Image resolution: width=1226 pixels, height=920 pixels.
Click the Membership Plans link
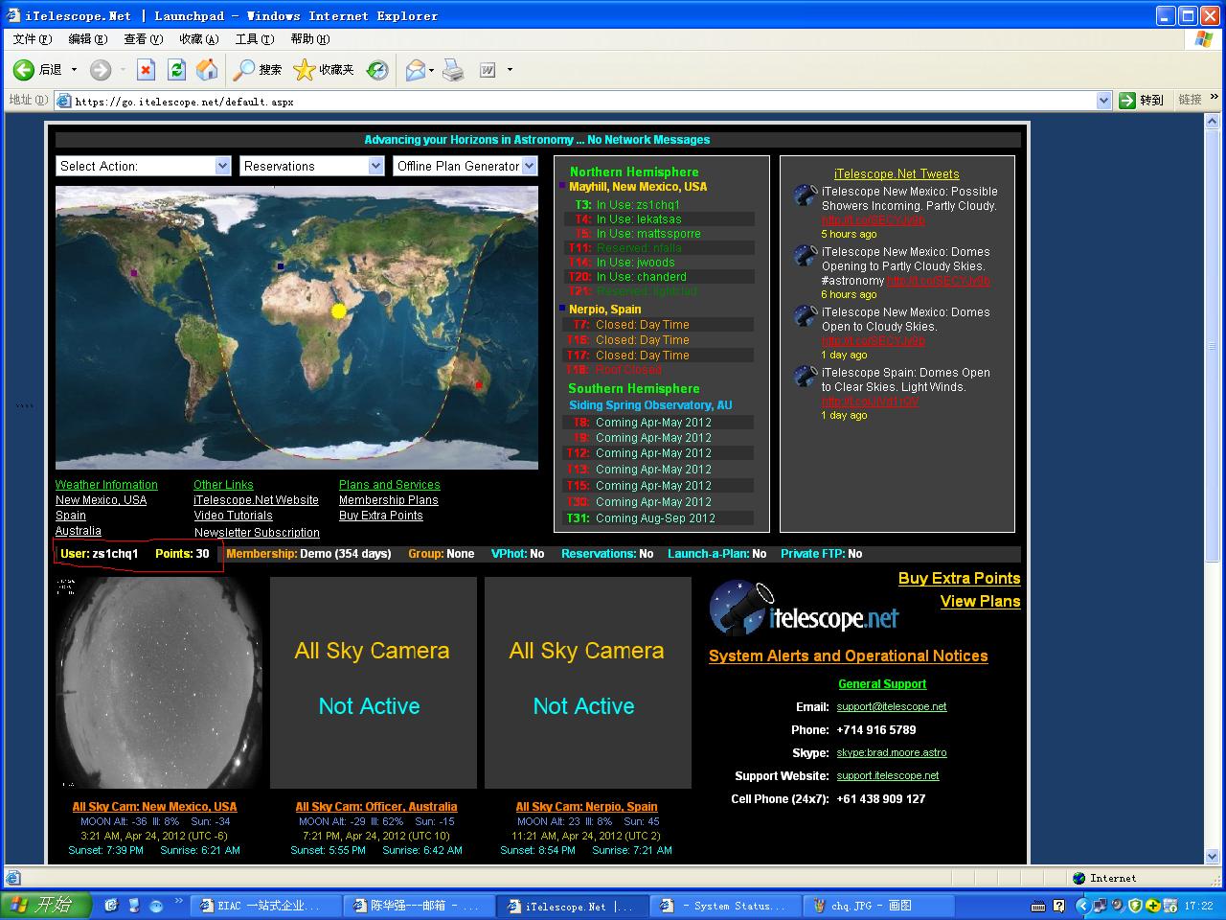click(x=388, y=500)
